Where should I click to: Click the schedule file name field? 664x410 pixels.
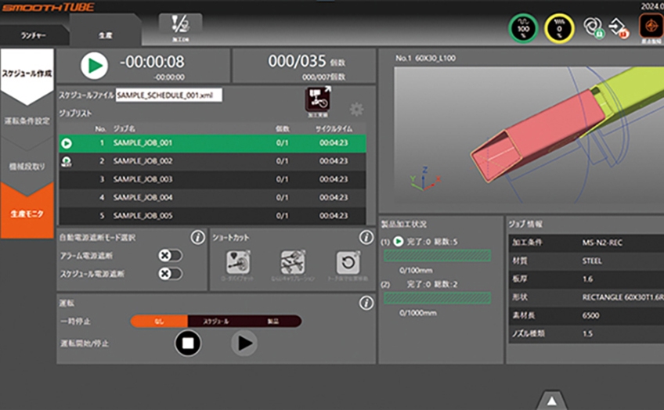tap(168, 95)
